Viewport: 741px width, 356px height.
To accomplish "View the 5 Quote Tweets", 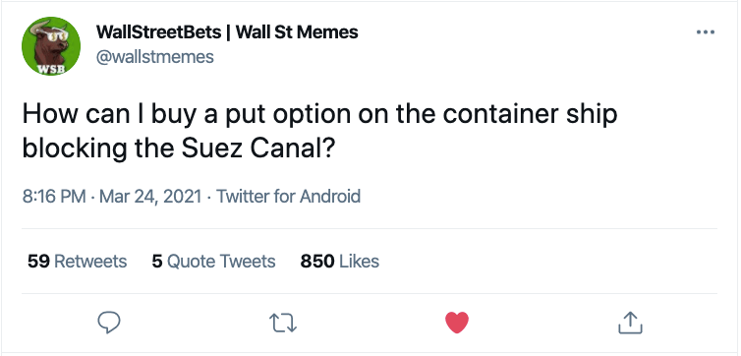I will 213,261.
